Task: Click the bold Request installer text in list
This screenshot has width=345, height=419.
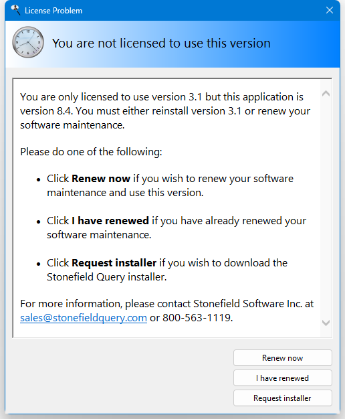Action: [x=114, y=263]
